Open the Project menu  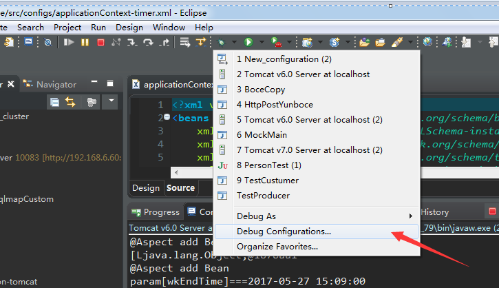click(x=67, y=28)
